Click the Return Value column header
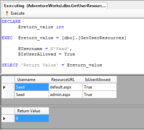Viewport: 144px width, 130px height. 32,111
